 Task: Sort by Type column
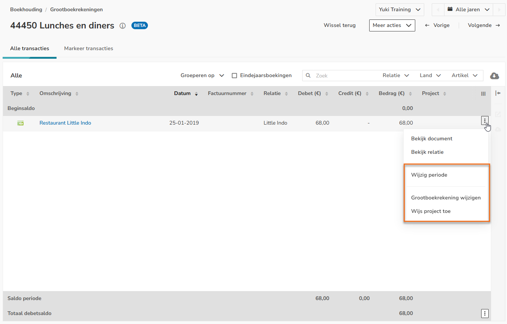(20, 94)
